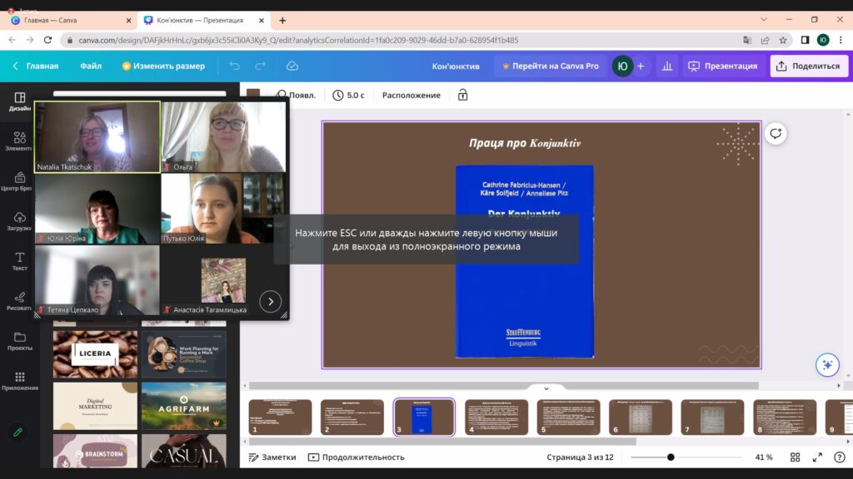The height and width of the screenshot is (479, 853).
Task: Open the Файл menu
Action: click(91, 66)
